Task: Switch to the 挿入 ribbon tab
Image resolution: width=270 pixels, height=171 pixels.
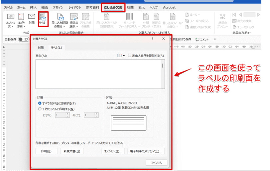Action: 33,7
